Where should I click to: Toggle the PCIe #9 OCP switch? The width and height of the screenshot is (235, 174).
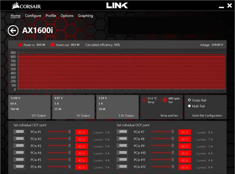click(122, 146)
